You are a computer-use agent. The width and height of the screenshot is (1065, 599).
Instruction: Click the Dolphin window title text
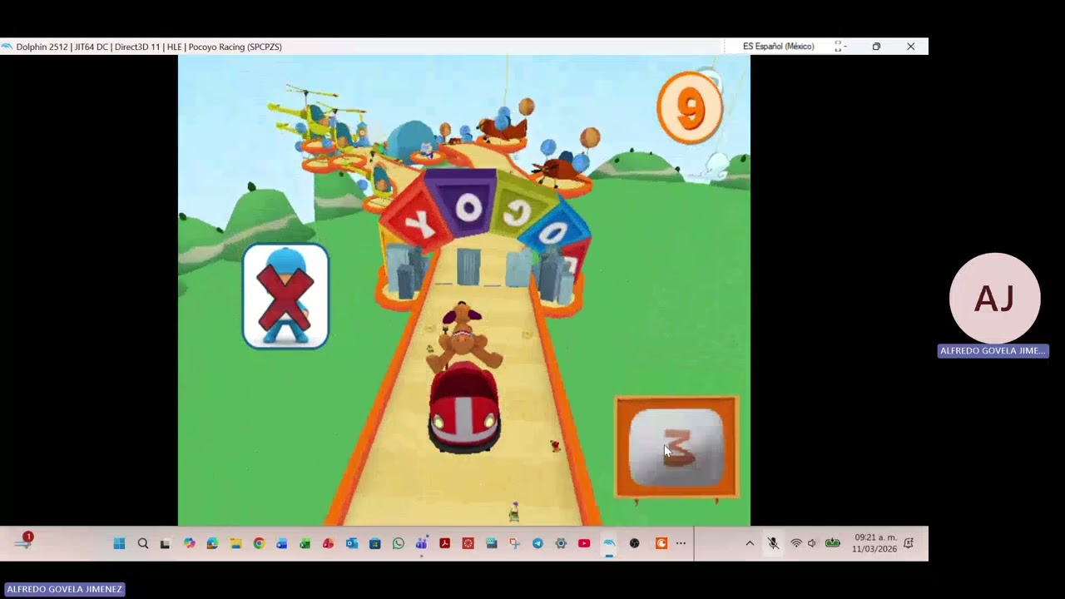click(149, 47)
